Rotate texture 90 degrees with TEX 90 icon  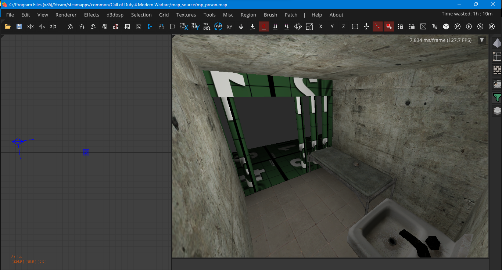(x=207, y=26)
